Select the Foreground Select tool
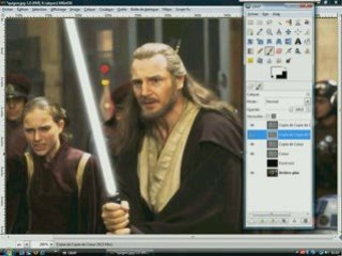The height and width of the screenshot is (256, 342). [307, 22]
